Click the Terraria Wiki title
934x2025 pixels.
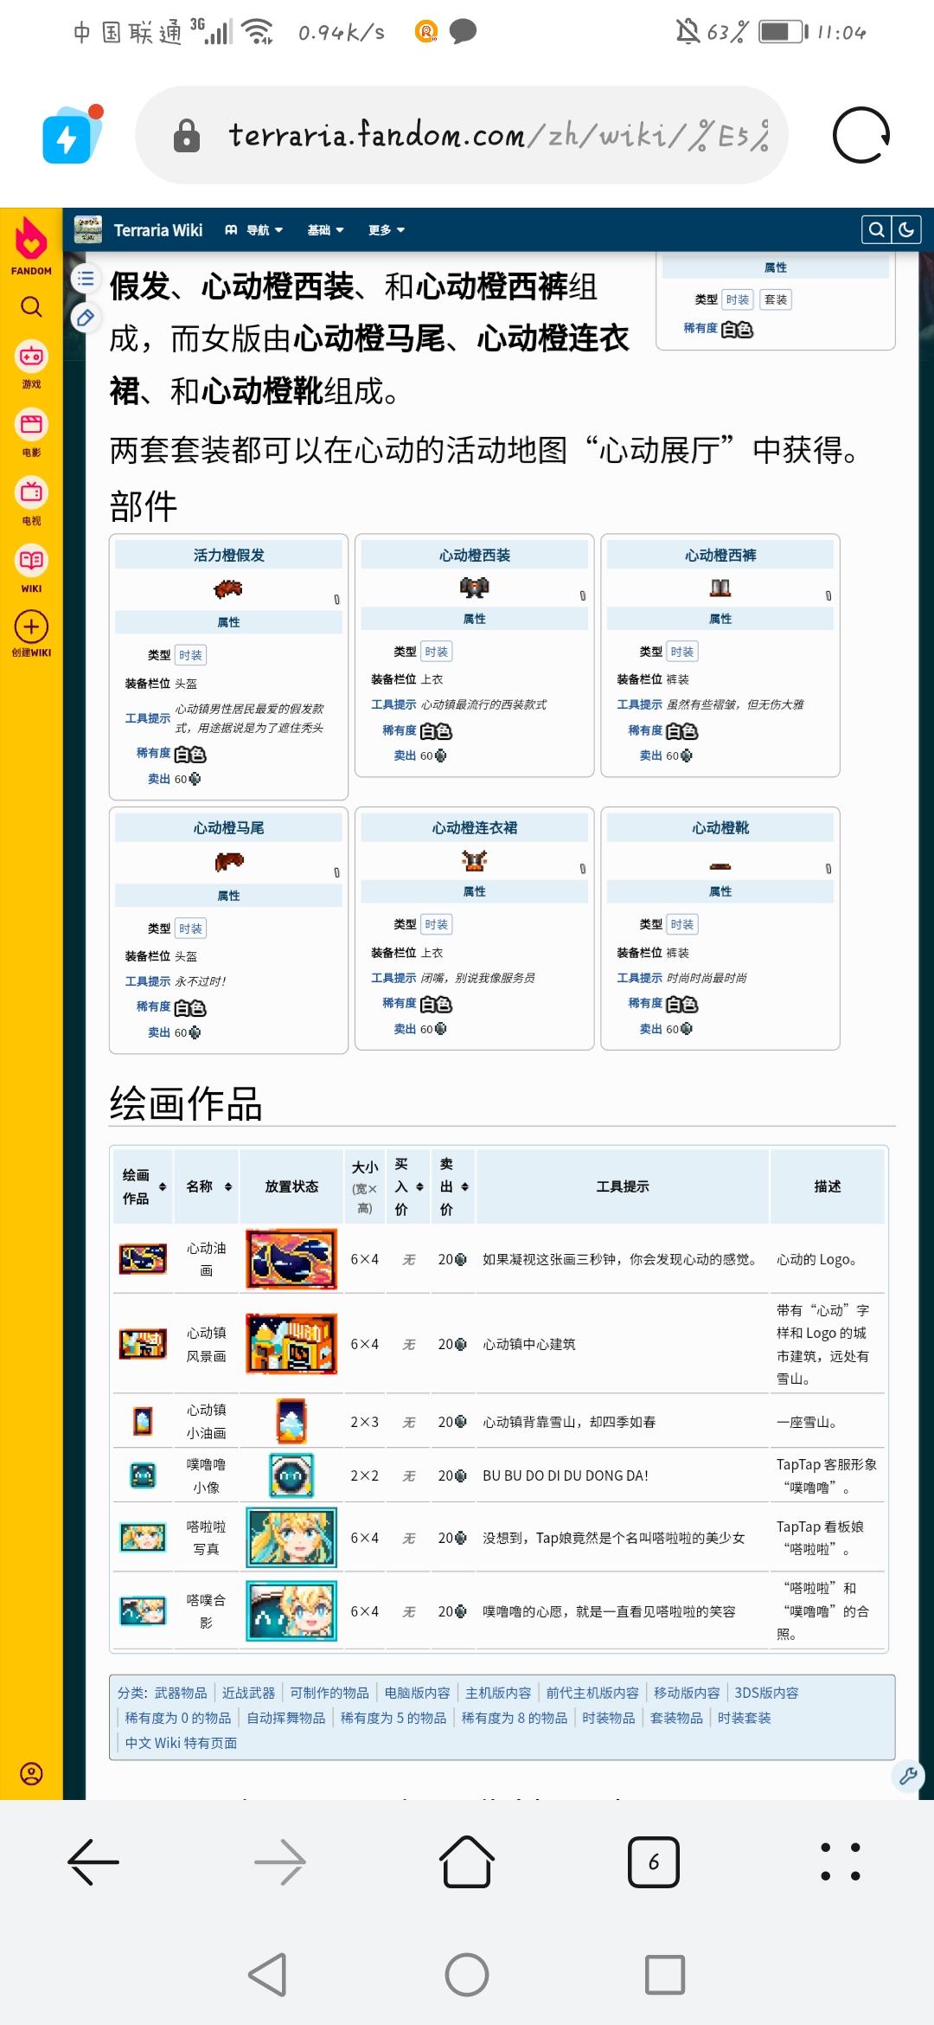158,230
